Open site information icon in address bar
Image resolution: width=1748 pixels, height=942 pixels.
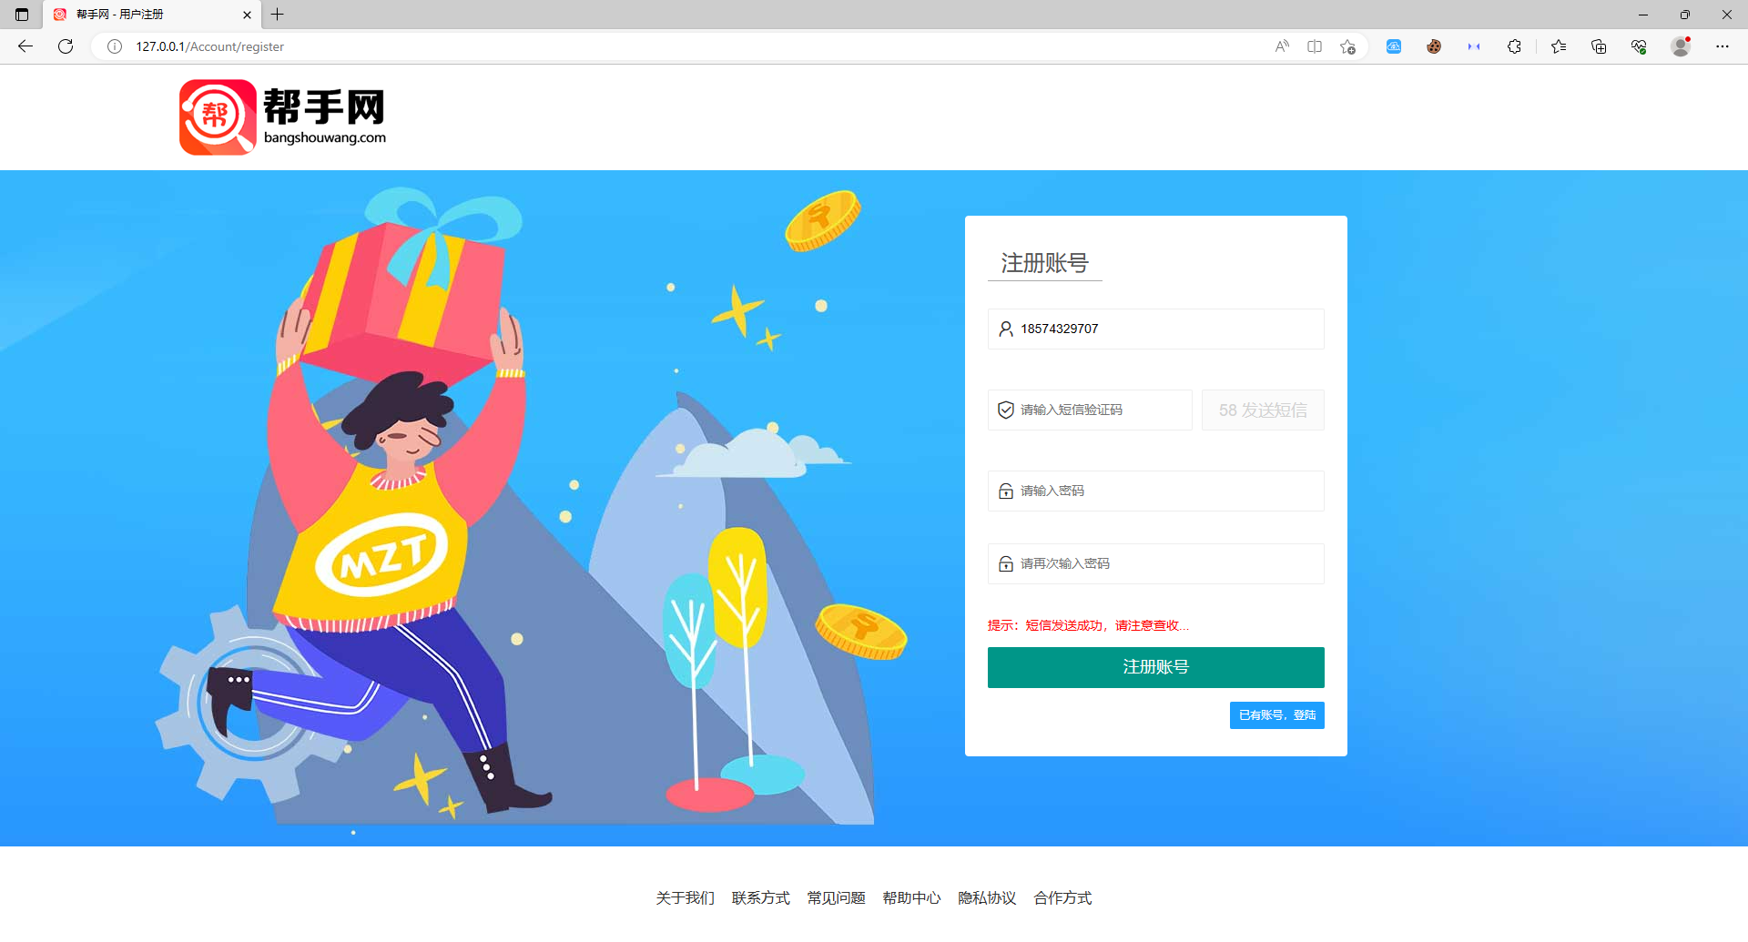coord(115,46)
